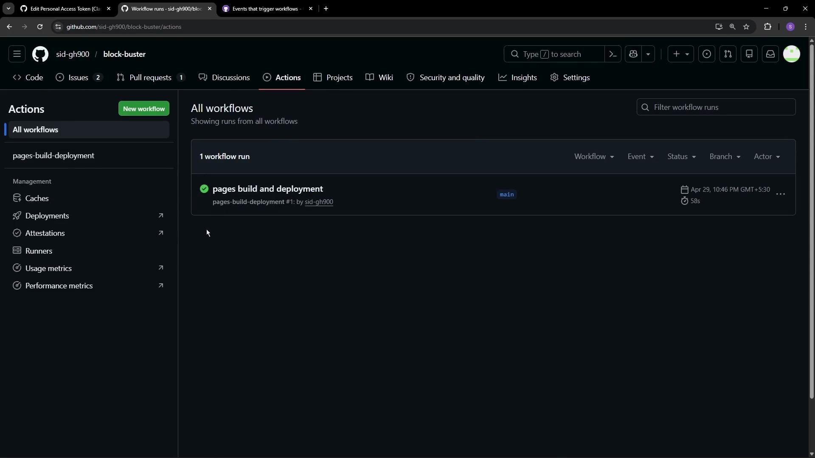This screenshot has height=458, width=815.
Task: Open Security and quality tab
Action: pyautogui.click(x=446, y=78)
